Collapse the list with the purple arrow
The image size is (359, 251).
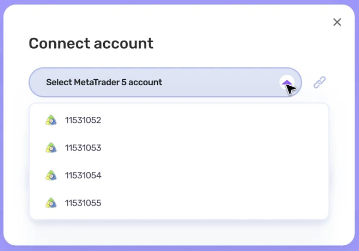tap(286, 82)
